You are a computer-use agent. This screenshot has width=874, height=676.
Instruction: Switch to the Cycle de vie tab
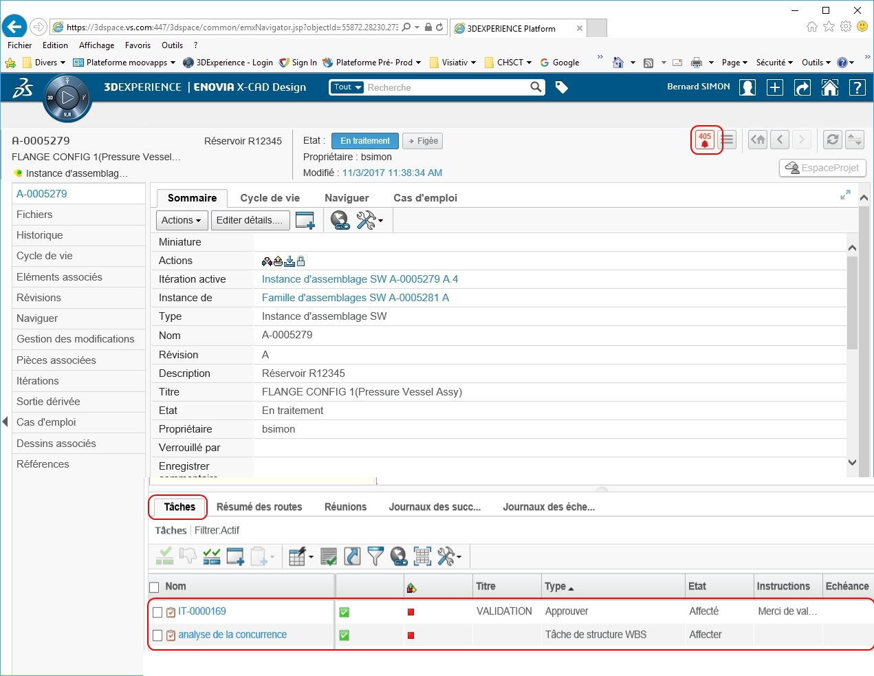pyautogui.click(x=270, y=198)
